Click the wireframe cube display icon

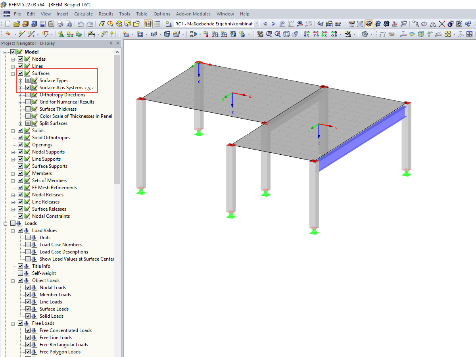pyautogui.click(x=286, y=35)
